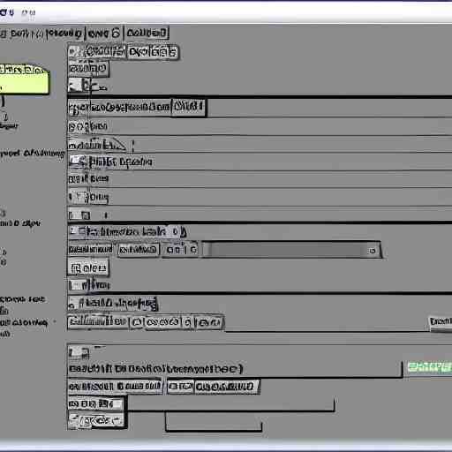Click the icon-labeled button below the dark bar row
This screenshot has width=452, height=452.
coord(88,267)
